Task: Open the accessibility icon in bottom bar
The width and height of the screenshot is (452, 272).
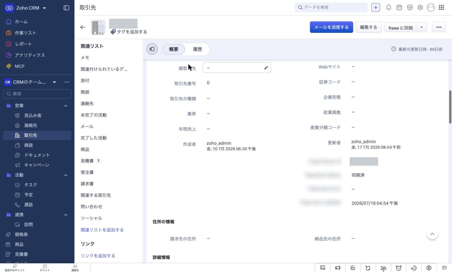Action: tap(429, 268)
